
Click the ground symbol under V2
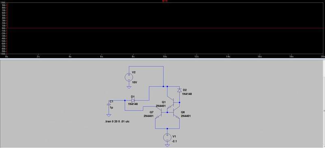pos(129,87)
